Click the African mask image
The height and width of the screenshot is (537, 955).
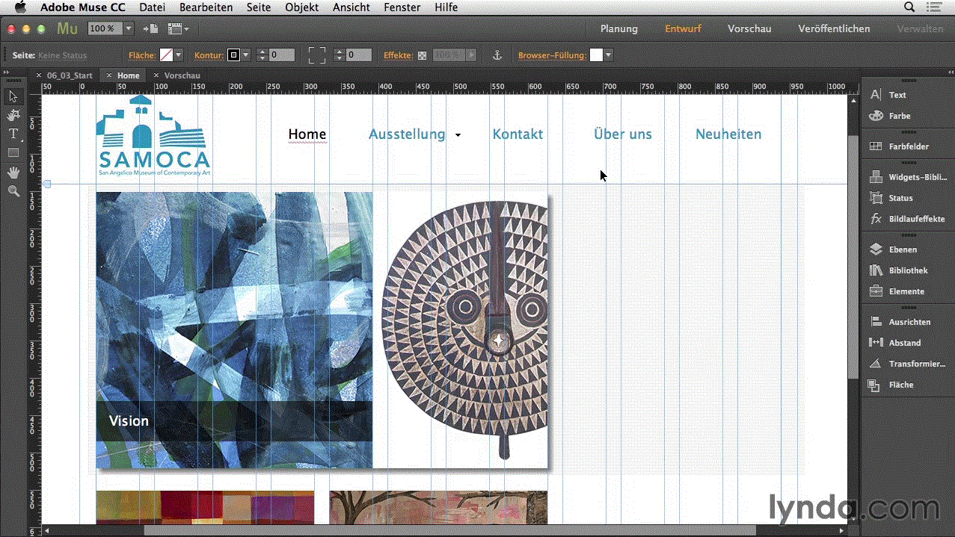click(x=464, y=329)
